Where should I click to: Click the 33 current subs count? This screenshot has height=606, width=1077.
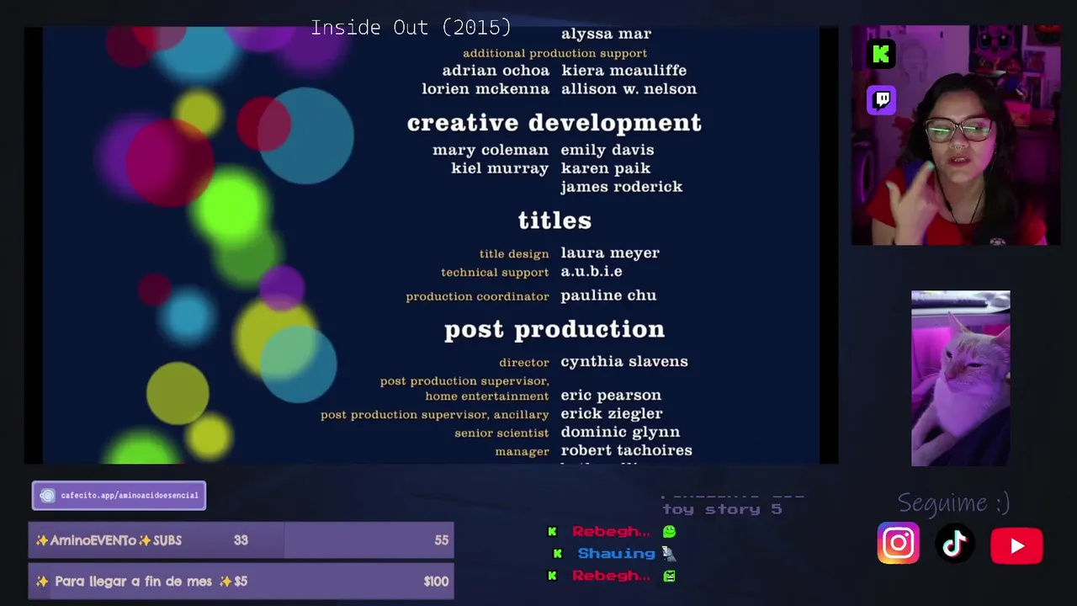(x=241, y=540)
